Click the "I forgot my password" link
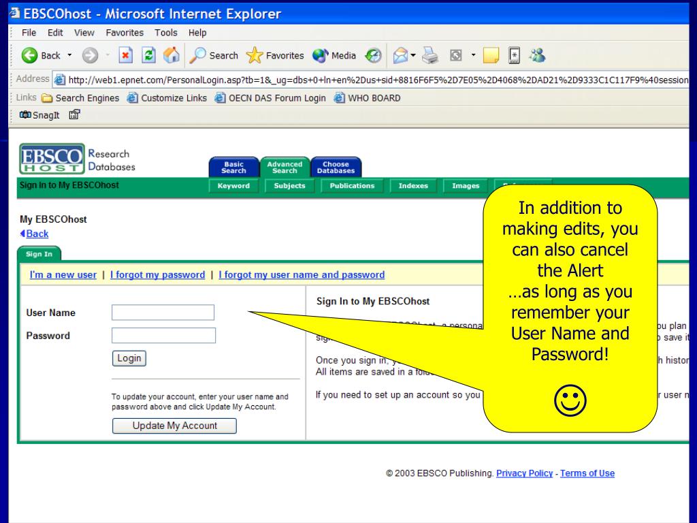697x523 pixels. (x=158, y=274)
